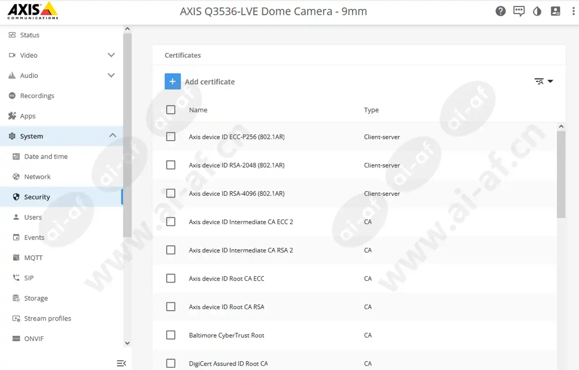Open the certificate filter search dropdown
This screenshot has width=579, height=370.
[544, 81]
